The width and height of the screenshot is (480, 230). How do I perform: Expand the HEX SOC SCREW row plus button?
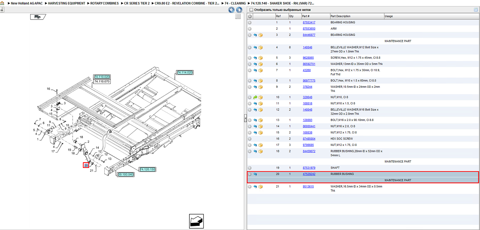pyautogui.click(x=250, y=139)
